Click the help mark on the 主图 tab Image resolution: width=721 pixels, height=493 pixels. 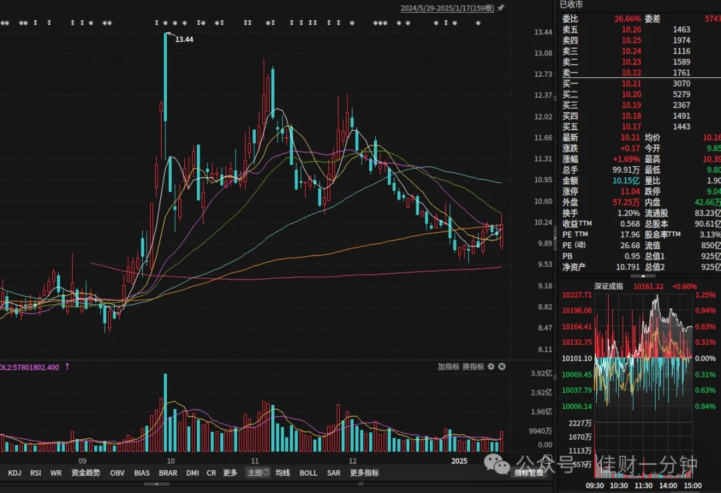pos(266,472)
